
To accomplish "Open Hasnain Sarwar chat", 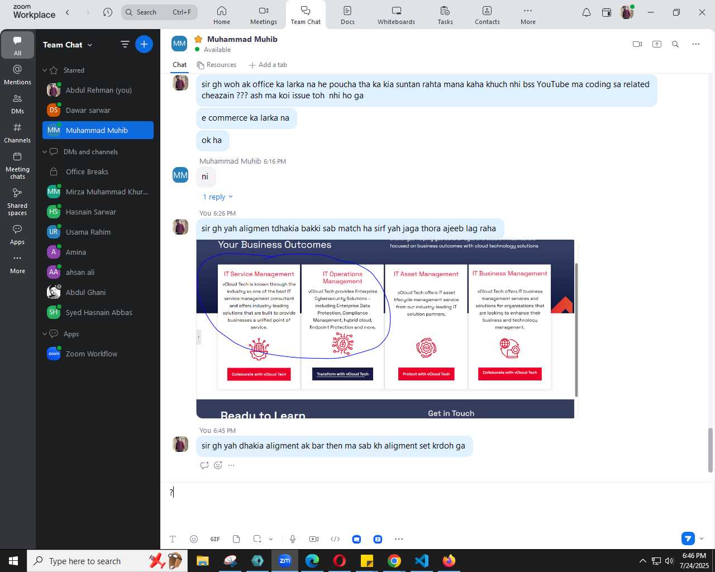I will pos(98,212).
